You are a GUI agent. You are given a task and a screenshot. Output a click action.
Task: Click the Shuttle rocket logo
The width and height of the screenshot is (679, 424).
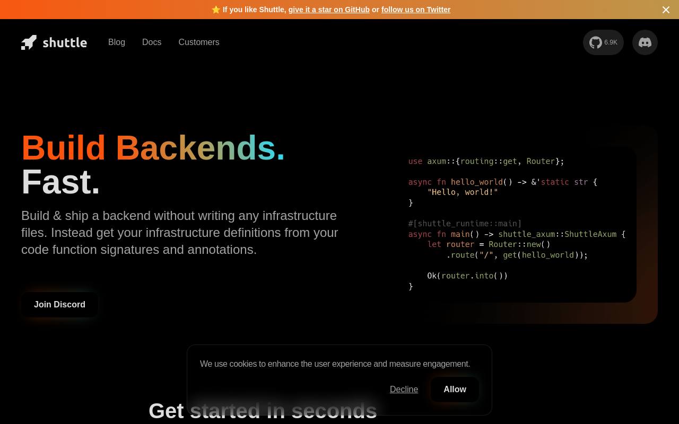pyautogui.click(x=54, y=42)
